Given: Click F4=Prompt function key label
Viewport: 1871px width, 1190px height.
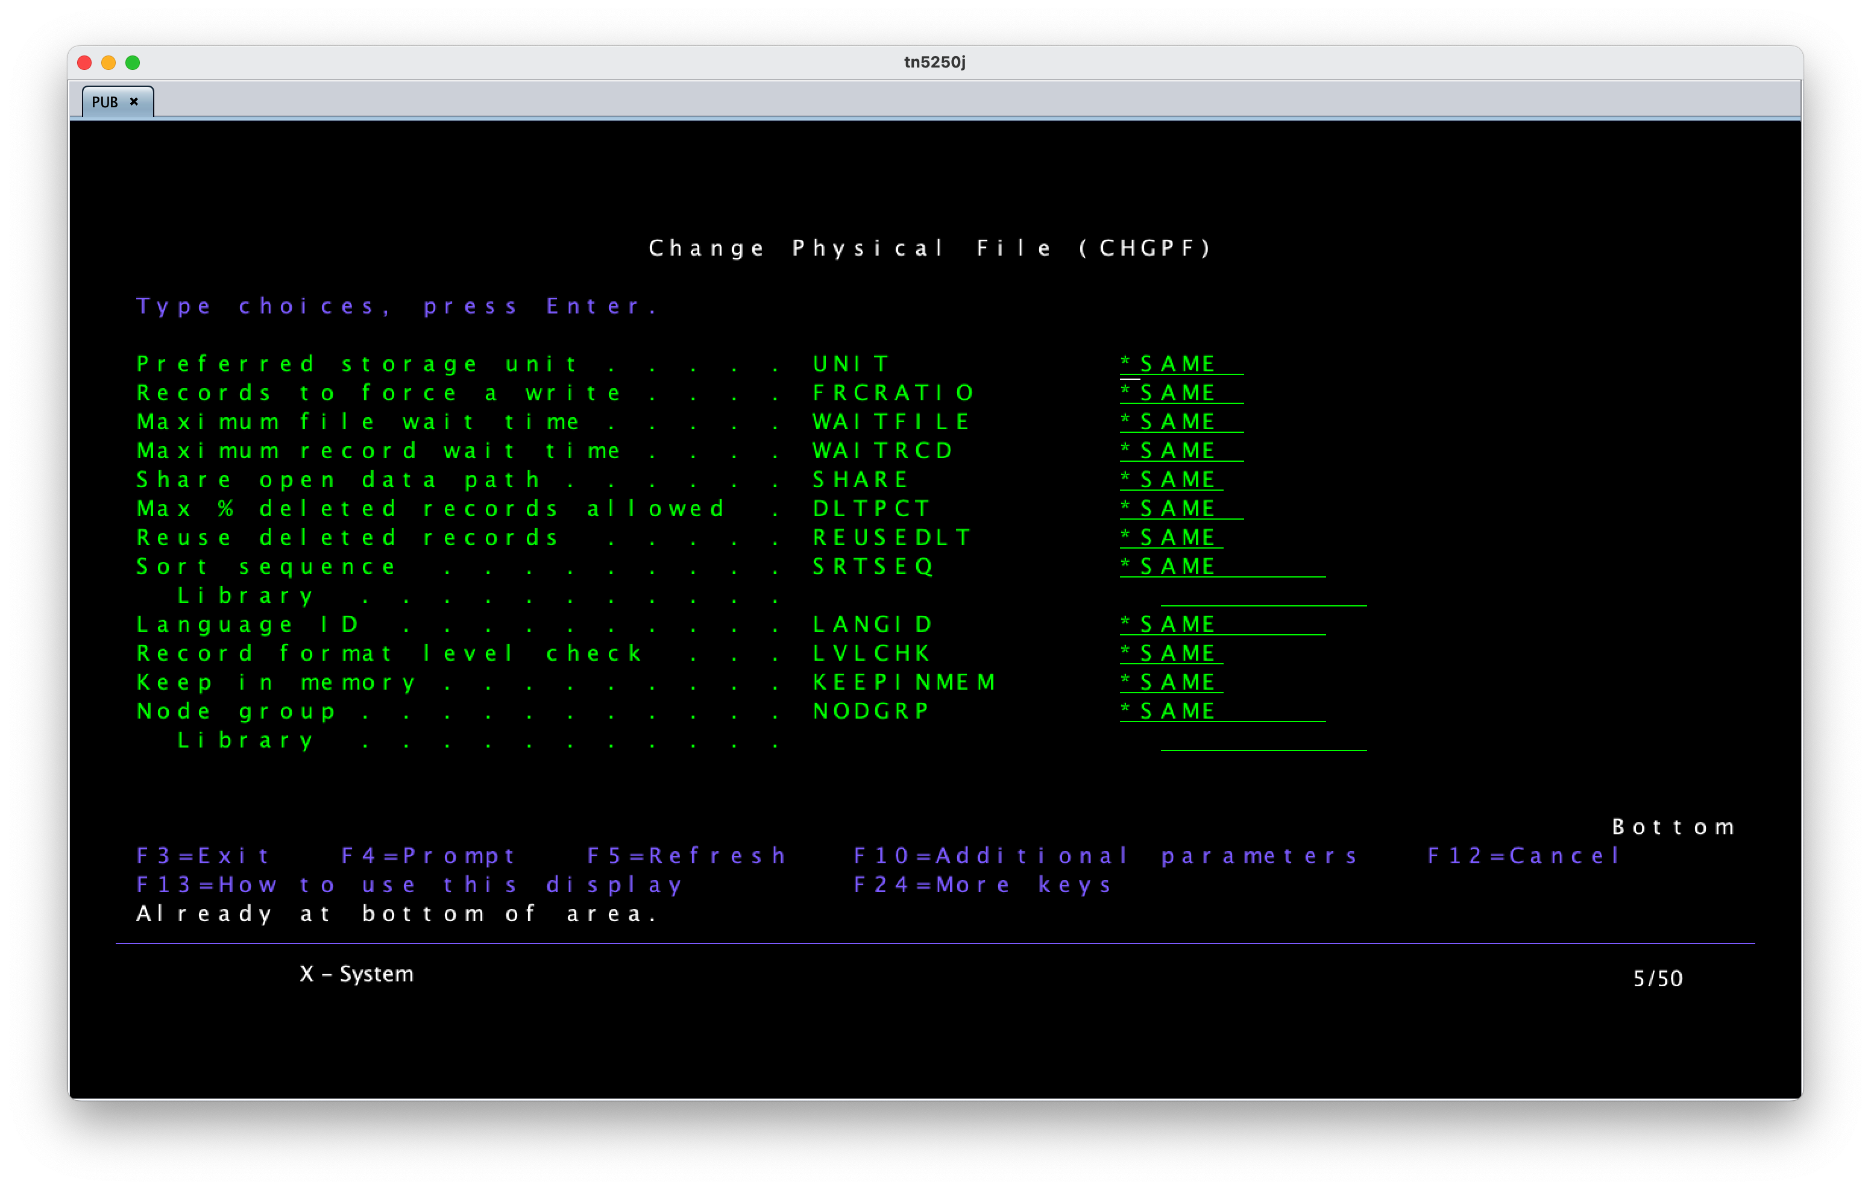Looking at the screenshot, I should [x=428, y=856].
